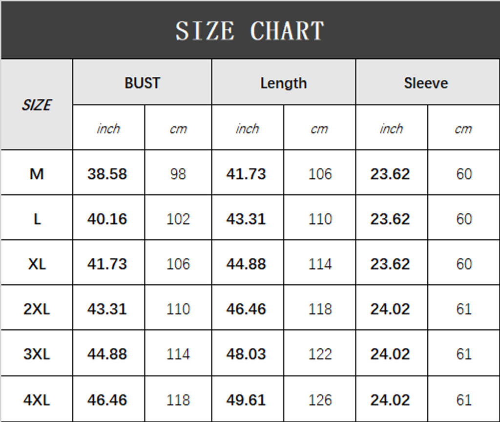Select the 40.16 bust inch cell
The image size is (500, 422).
coord(107,219)
